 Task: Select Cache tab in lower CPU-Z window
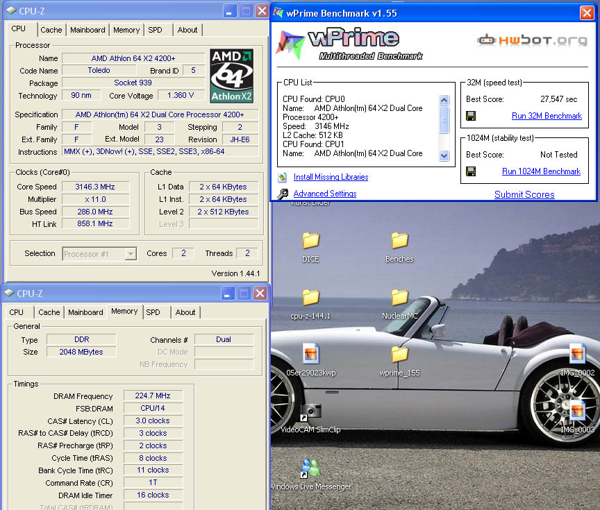tap(49, 312)
